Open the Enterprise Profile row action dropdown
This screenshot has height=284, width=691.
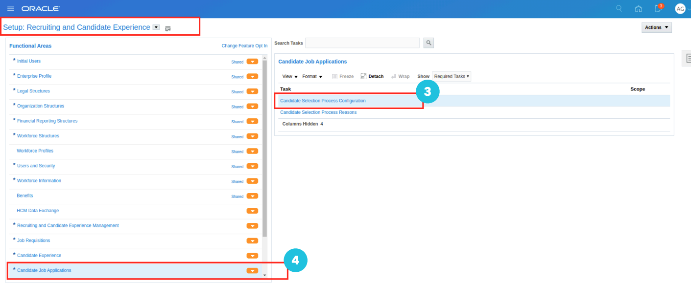tap(252, 77)
